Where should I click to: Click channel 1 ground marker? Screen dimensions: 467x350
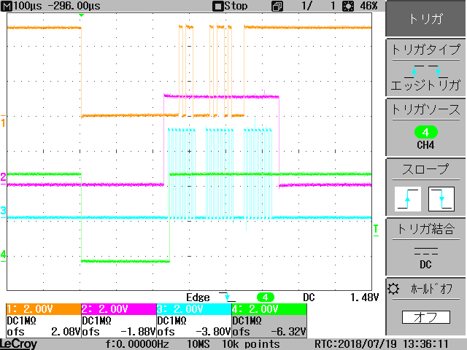(3, 122)
